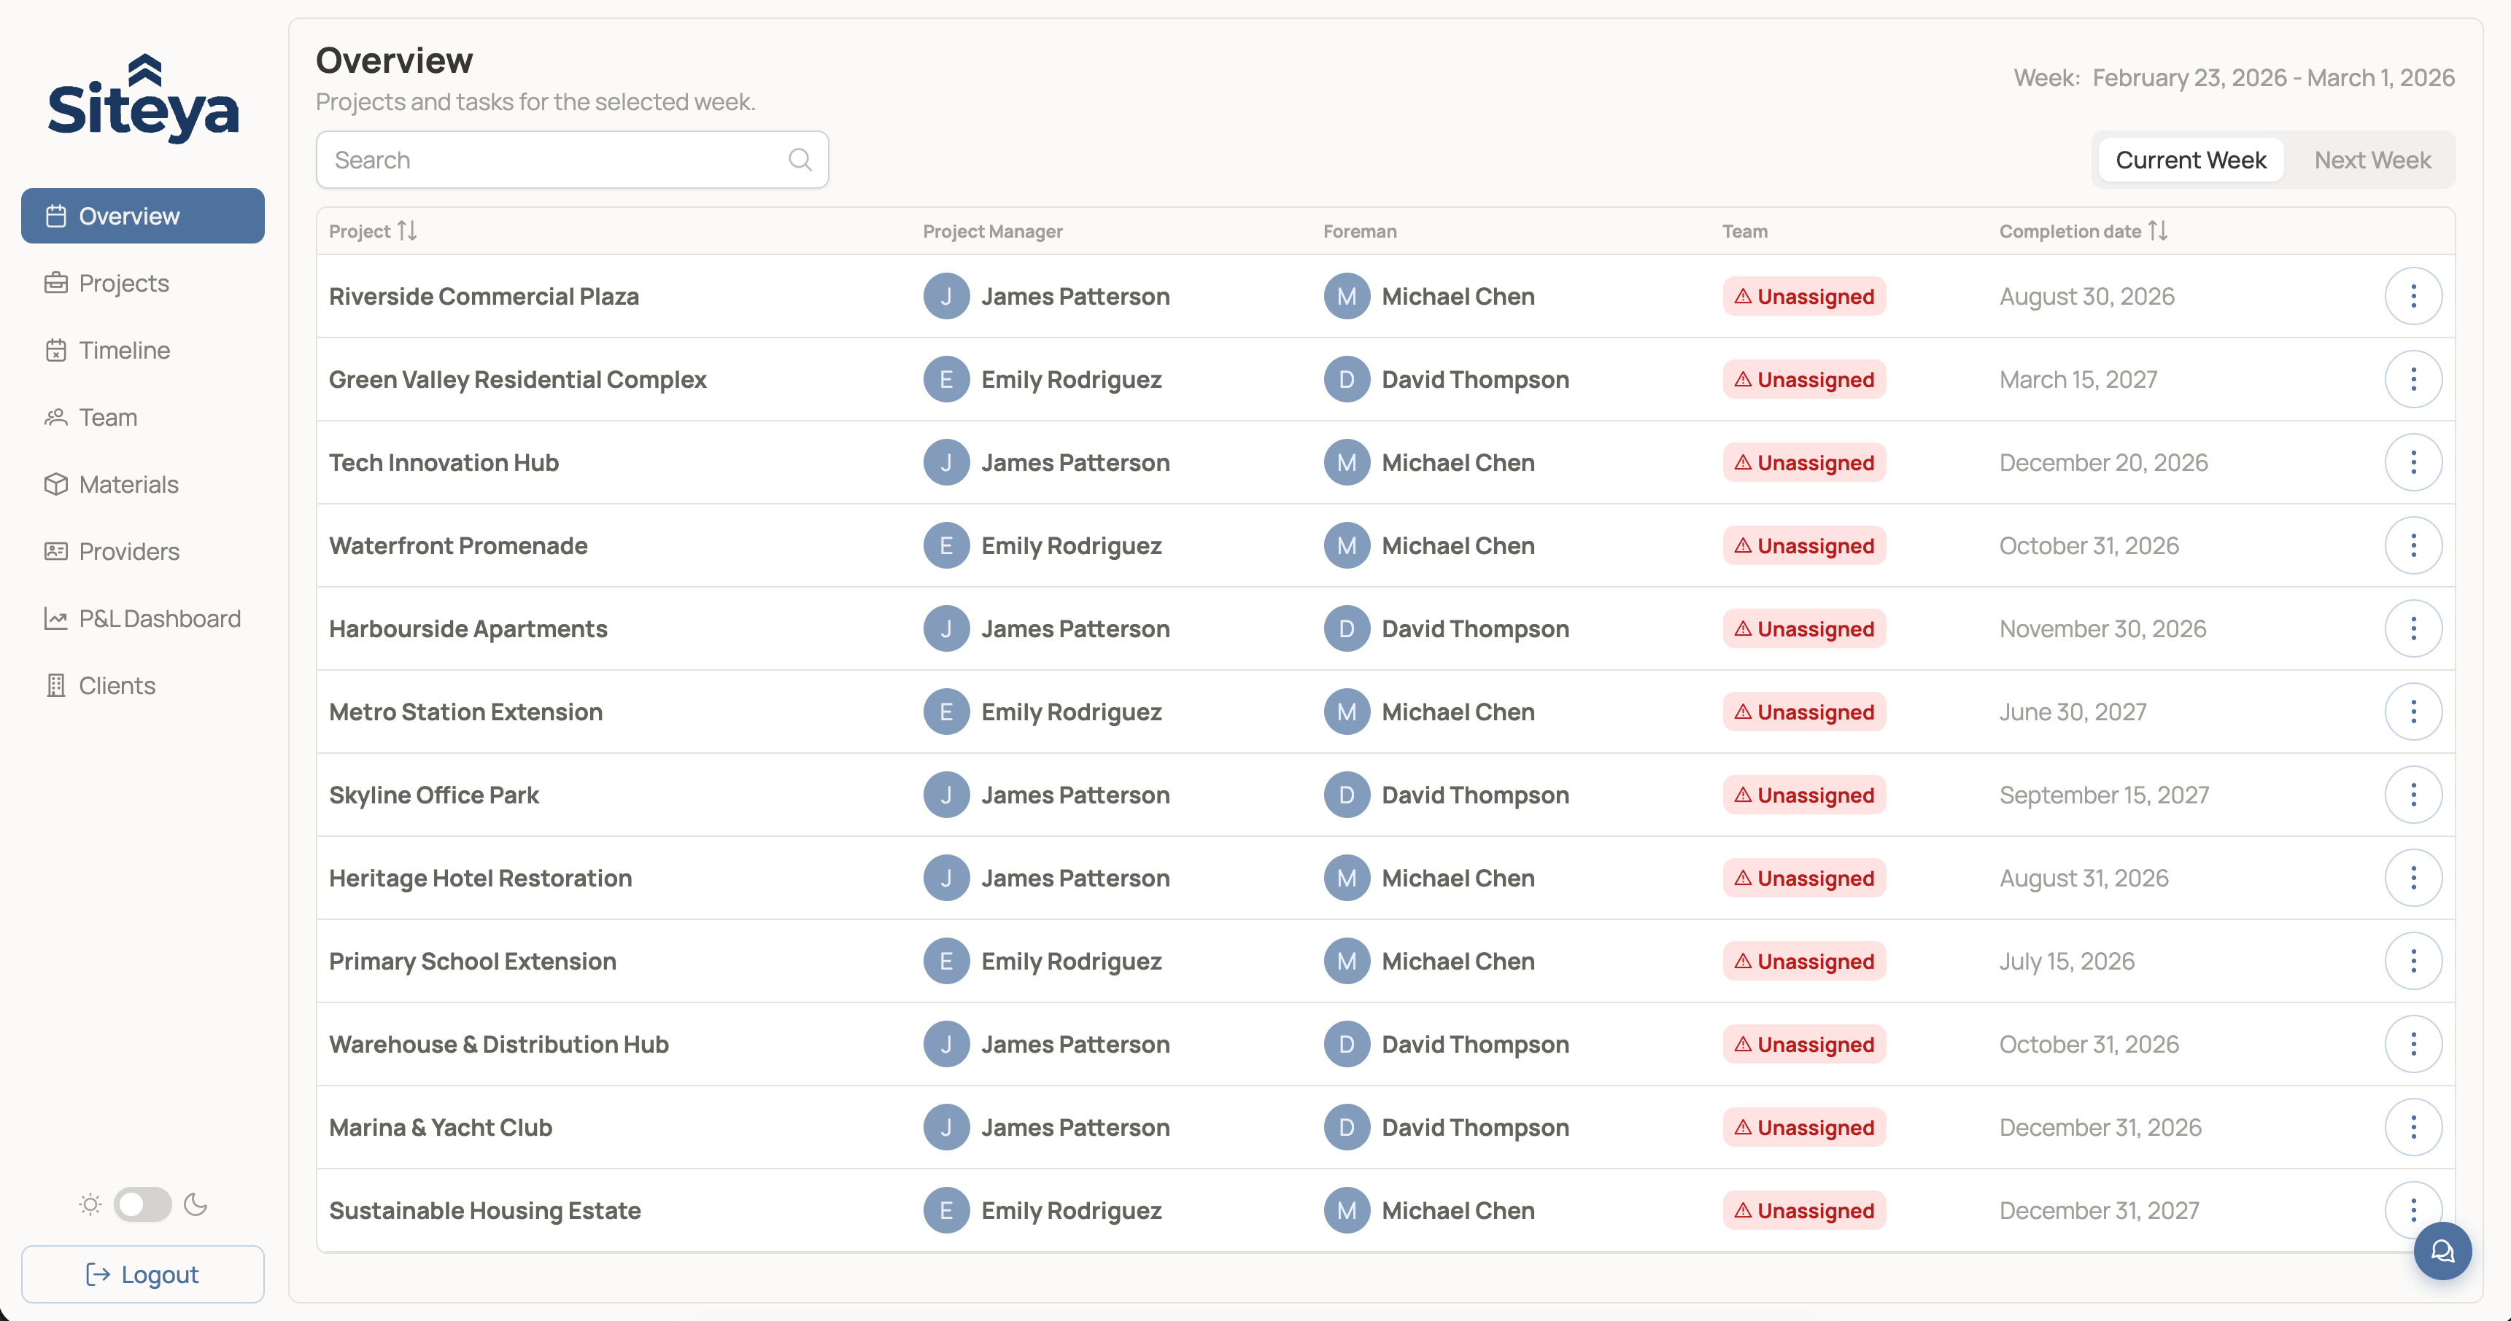This screenshot has height=1321, width=2511.
Task: Click into the Search input field
Action: (556, 160)
